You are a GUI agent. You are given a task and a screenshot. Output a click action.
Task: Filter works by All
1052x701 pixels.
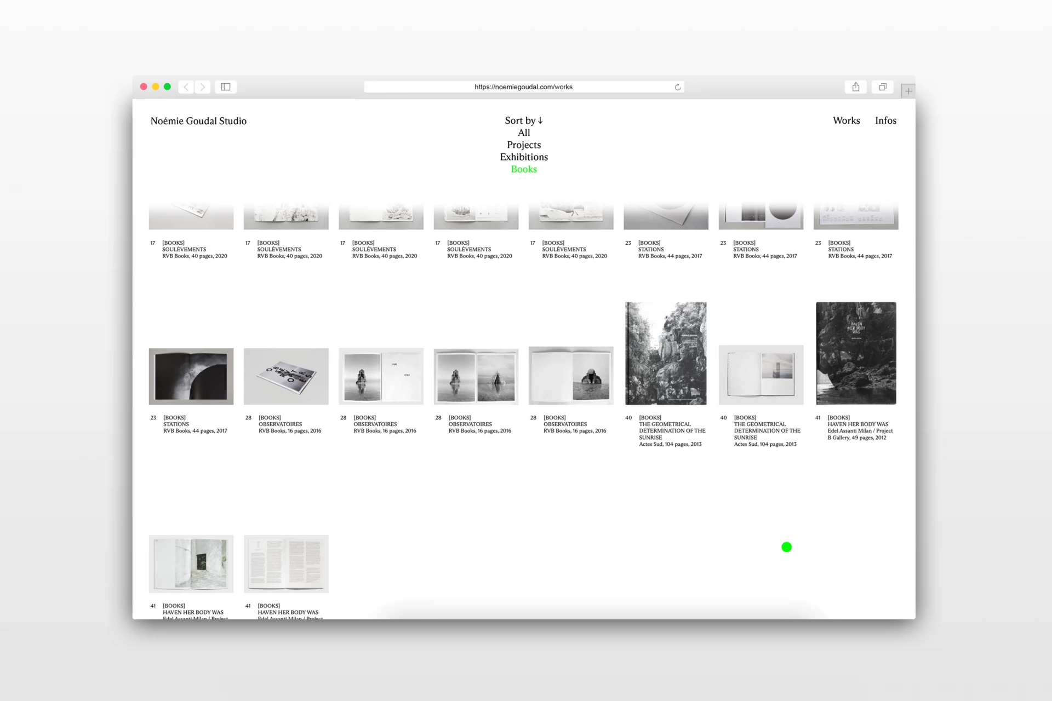(524, 133)
